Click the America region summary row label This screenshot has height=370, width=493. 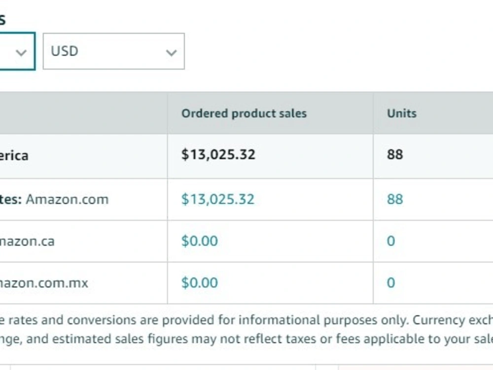click(x=14, y=155)
